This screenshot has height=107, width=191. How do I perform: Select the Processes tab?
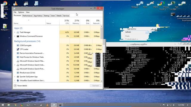tap(17, 15)
